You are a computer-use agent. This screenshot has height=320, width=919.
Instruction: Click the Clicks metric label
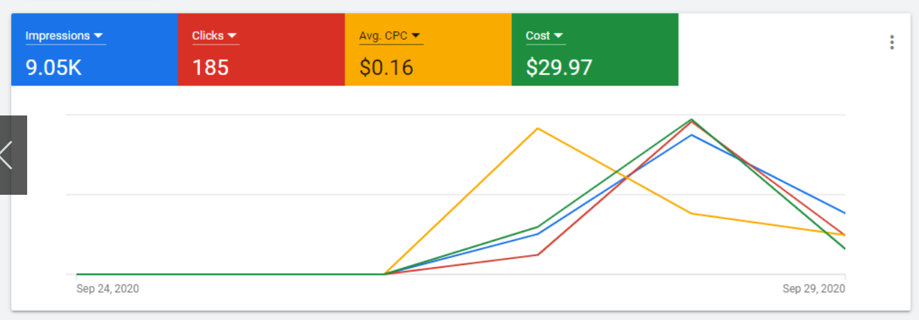click(x=207, y=35)
